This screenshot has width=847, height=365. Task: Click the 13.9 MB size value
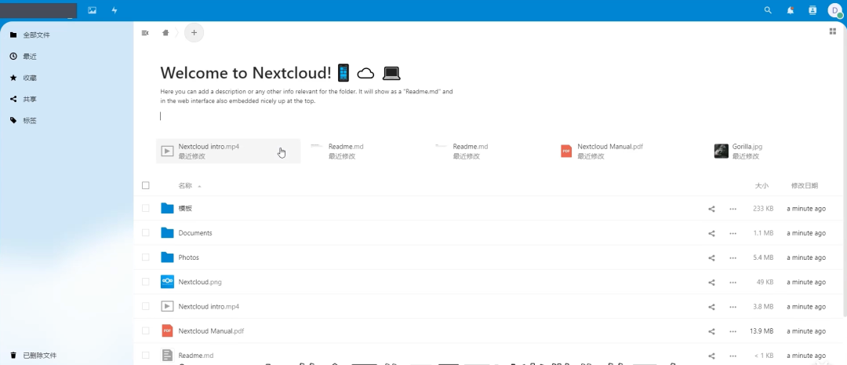pos(761,331)
